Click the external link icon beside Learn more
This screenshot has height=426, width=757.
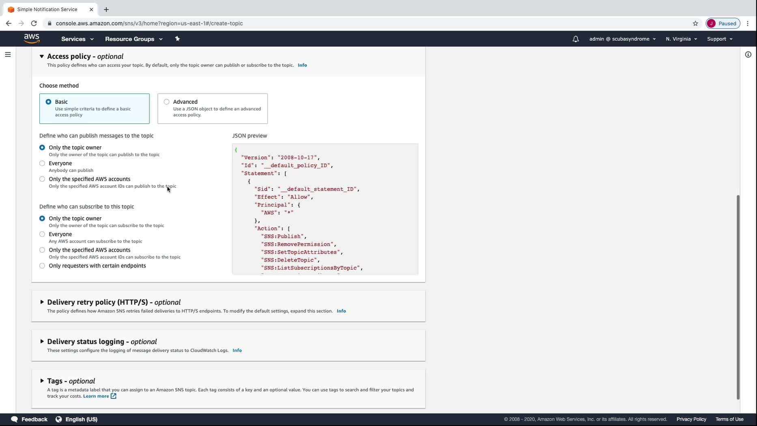click(114, 396)
